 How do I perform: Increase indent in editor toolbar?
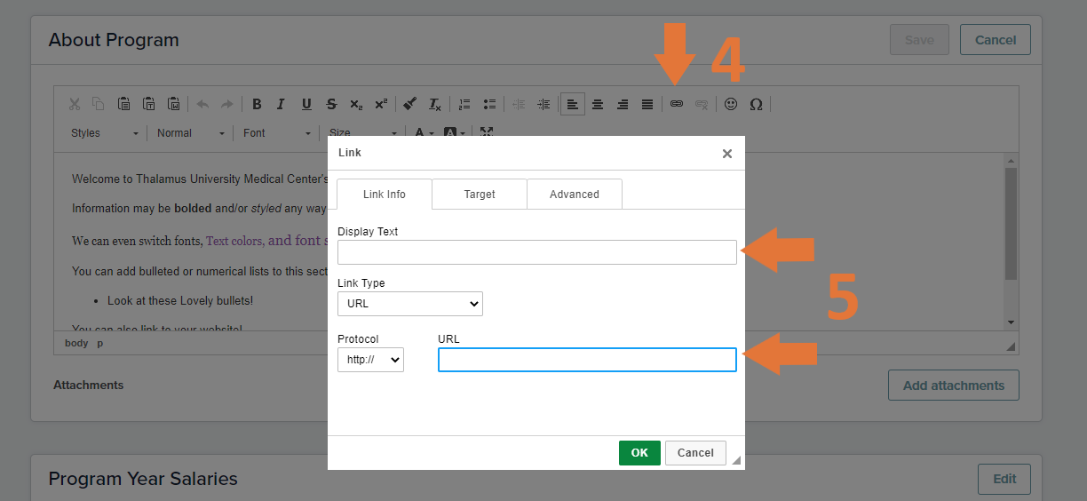point(543,104)
